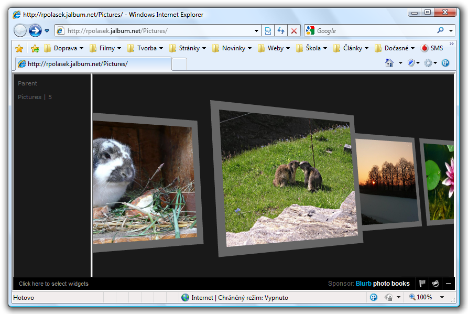Image resolution: width=468 pixels, height=314 pixels.
Task: Click the Back navigation arrow button
Action: [20, 30]
